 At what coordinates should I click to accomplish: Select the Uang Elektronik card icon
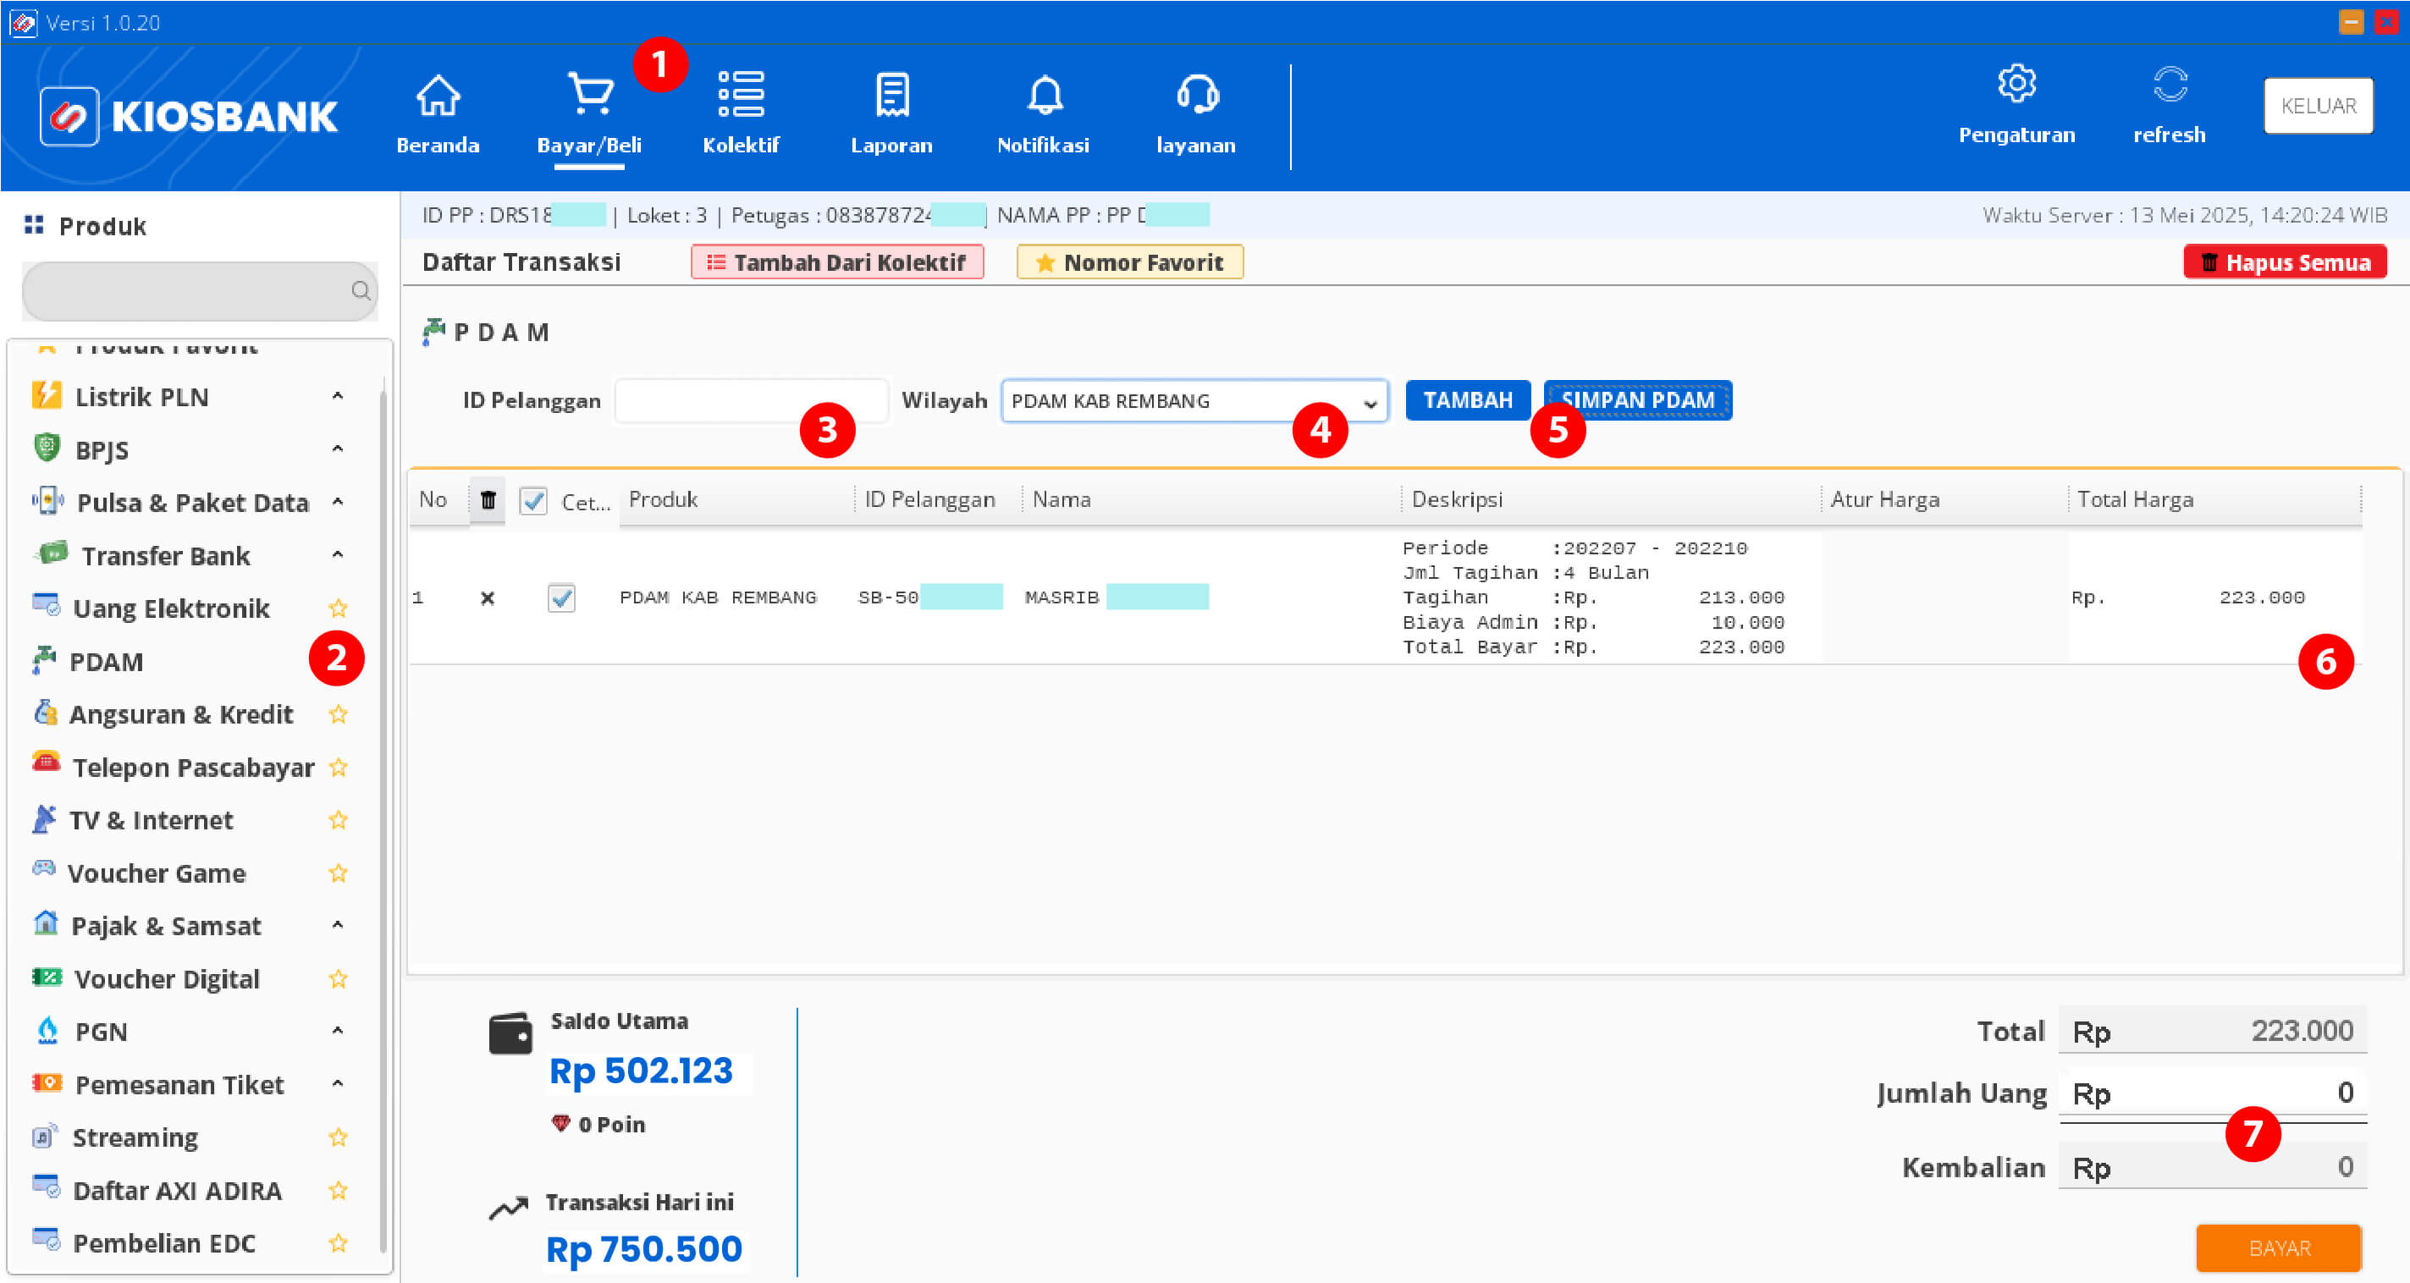pos(46,605)
